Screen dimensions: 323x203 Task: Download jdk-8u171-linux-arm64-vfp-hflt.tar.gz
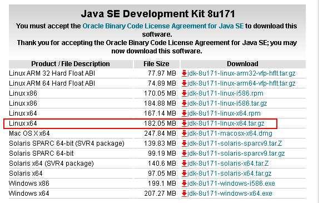coord(241,83)
